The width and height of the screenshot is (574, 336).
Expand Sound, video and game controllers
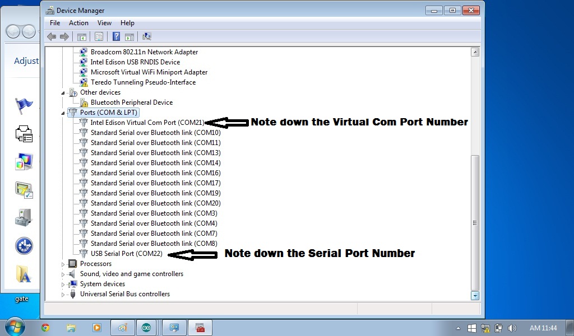pos(63,274)
